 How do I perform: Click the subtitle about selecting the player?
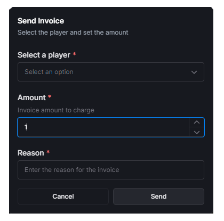pos(73,32)
